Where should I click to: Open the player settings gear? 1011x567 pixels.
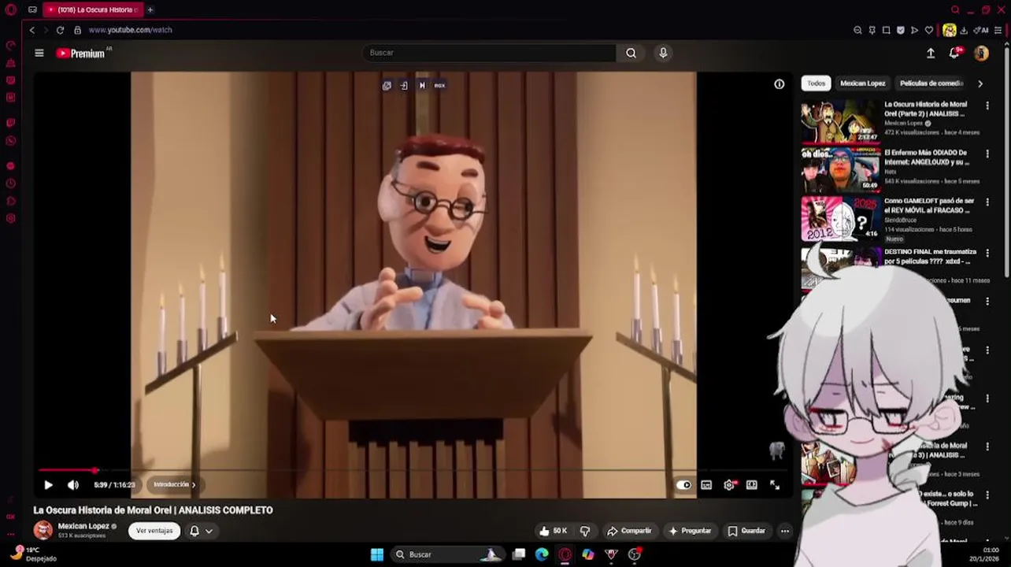point(729,485)
